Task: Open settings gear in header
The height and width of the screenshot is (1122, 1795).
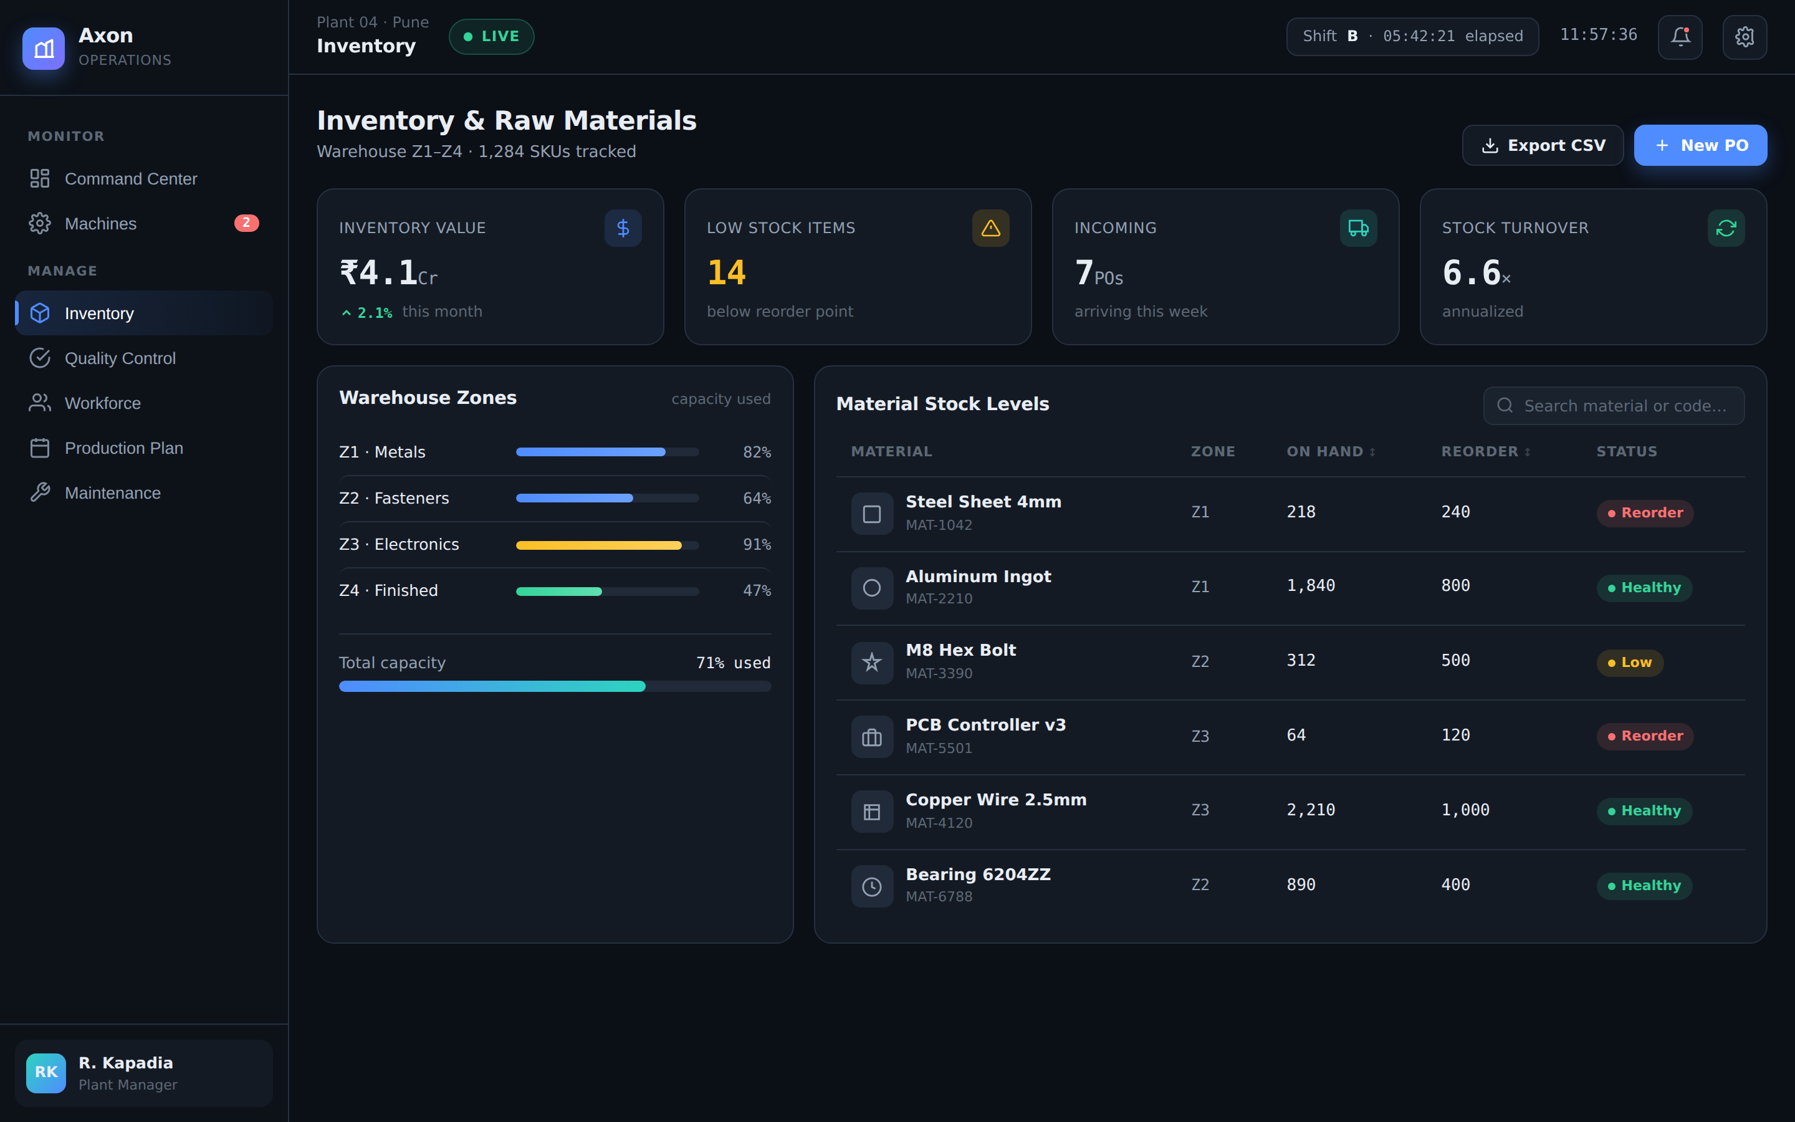Action: pos(1745,36)
